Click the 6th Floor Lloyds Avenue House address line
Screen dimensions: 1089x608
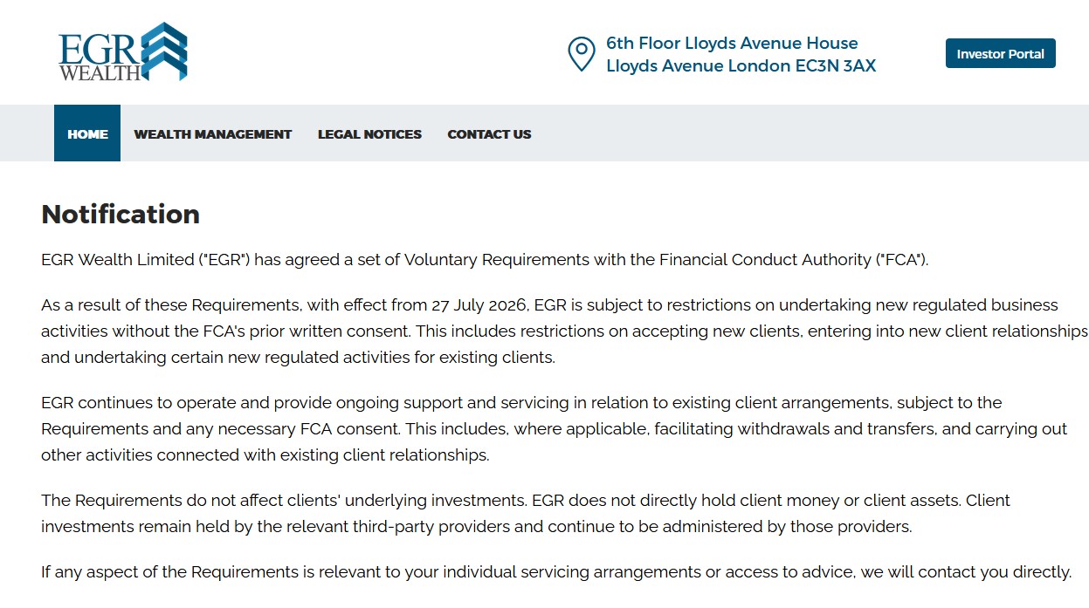732,43
